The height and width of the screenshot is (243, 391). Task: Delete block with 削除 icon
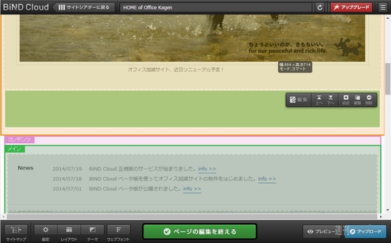click(369, 100)
